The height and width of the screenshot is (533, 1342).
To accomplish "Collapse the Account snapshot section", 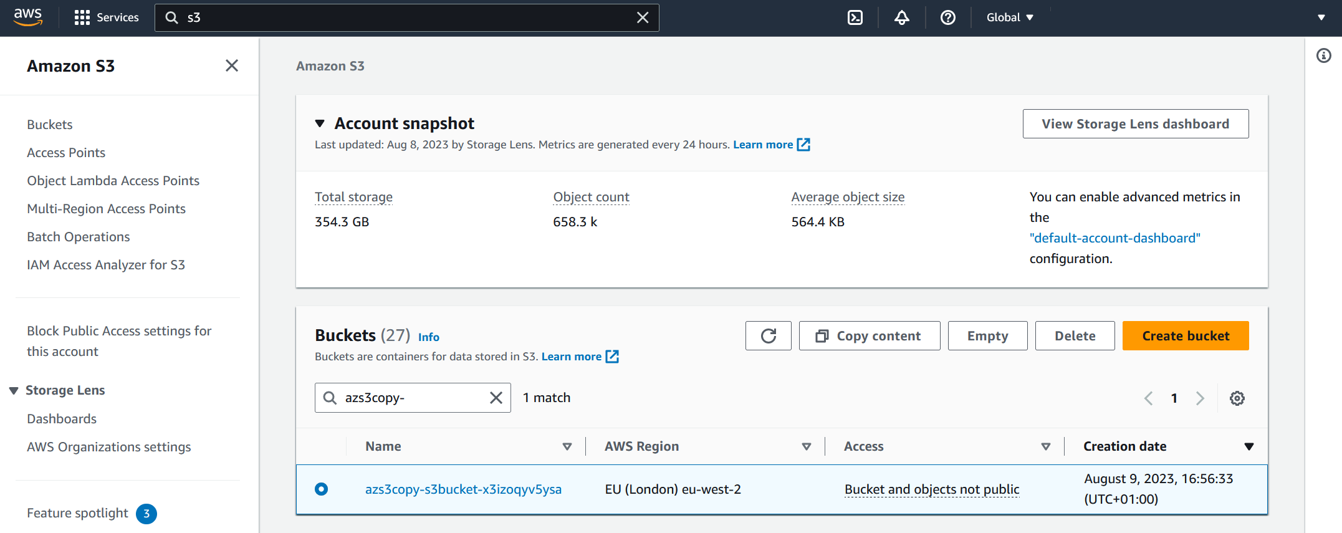I will [320, 123].
